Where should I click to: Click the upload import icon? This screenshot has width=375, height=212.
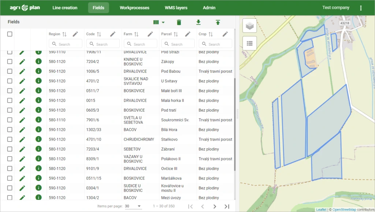click(218, 22)
